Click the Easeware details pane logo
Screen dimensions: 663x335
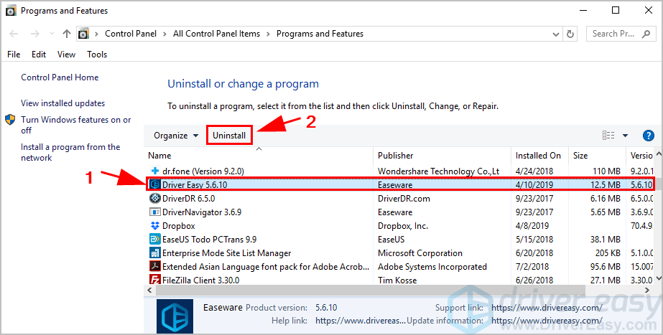tap(175, 316)
